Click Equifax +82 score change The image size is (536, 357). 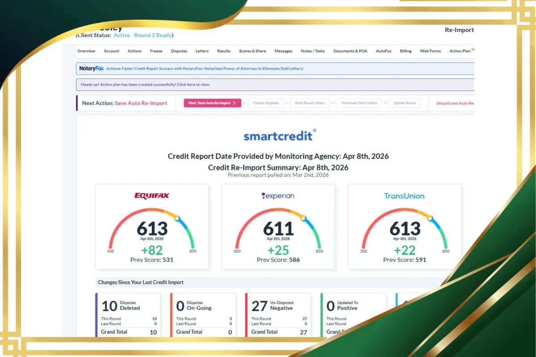click(x=152, y=250)
